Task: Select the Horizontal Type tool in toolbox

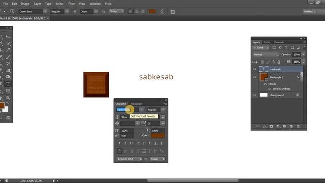Action: [x=8, y=84]
